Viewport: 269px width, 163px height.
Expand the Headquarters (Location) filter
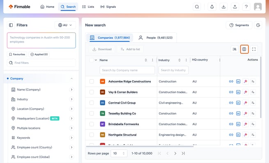tap(71, 118)
